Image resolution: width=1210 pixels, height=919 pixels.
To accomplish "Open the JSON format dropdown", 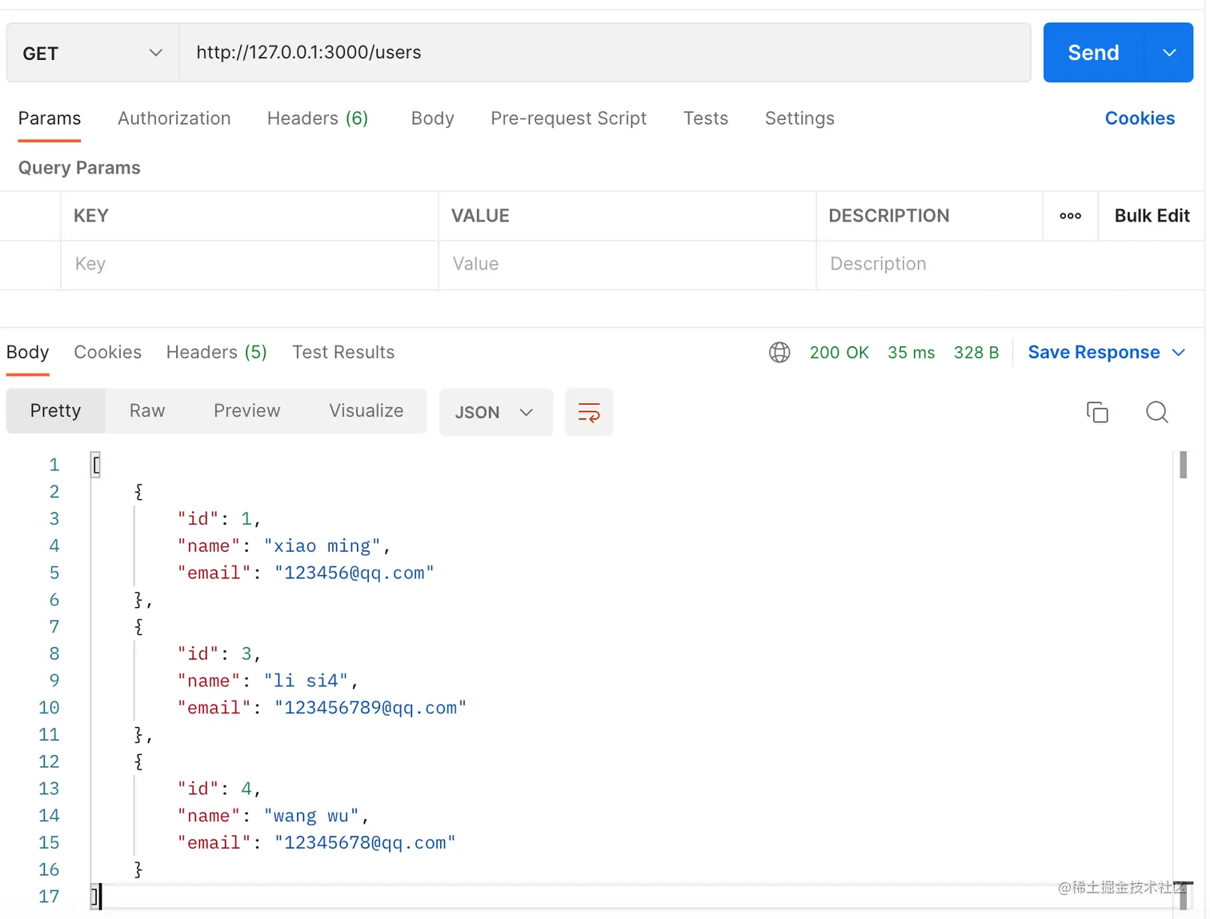I will pyautogui.click(x=495, y=412).
